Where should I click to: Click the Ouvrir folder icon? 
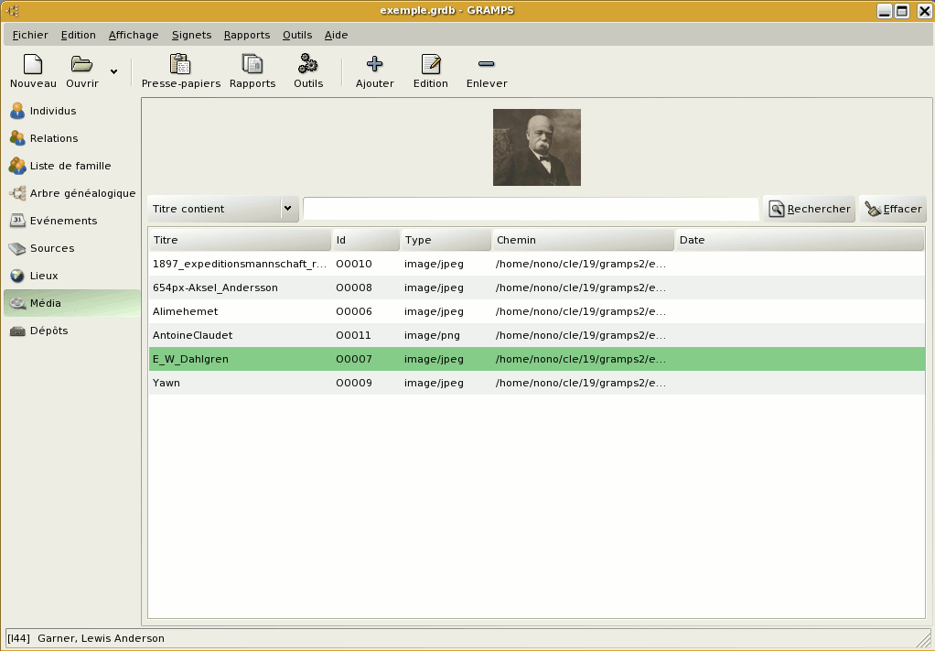coord(81,64)
